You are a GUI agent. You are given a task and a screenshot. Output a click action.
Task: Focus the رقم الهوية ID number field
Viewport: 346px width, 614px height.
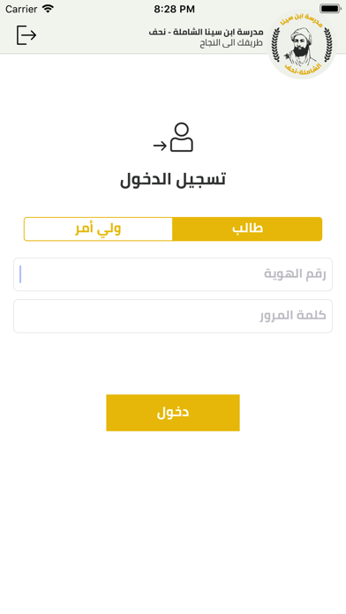point(173,274)
